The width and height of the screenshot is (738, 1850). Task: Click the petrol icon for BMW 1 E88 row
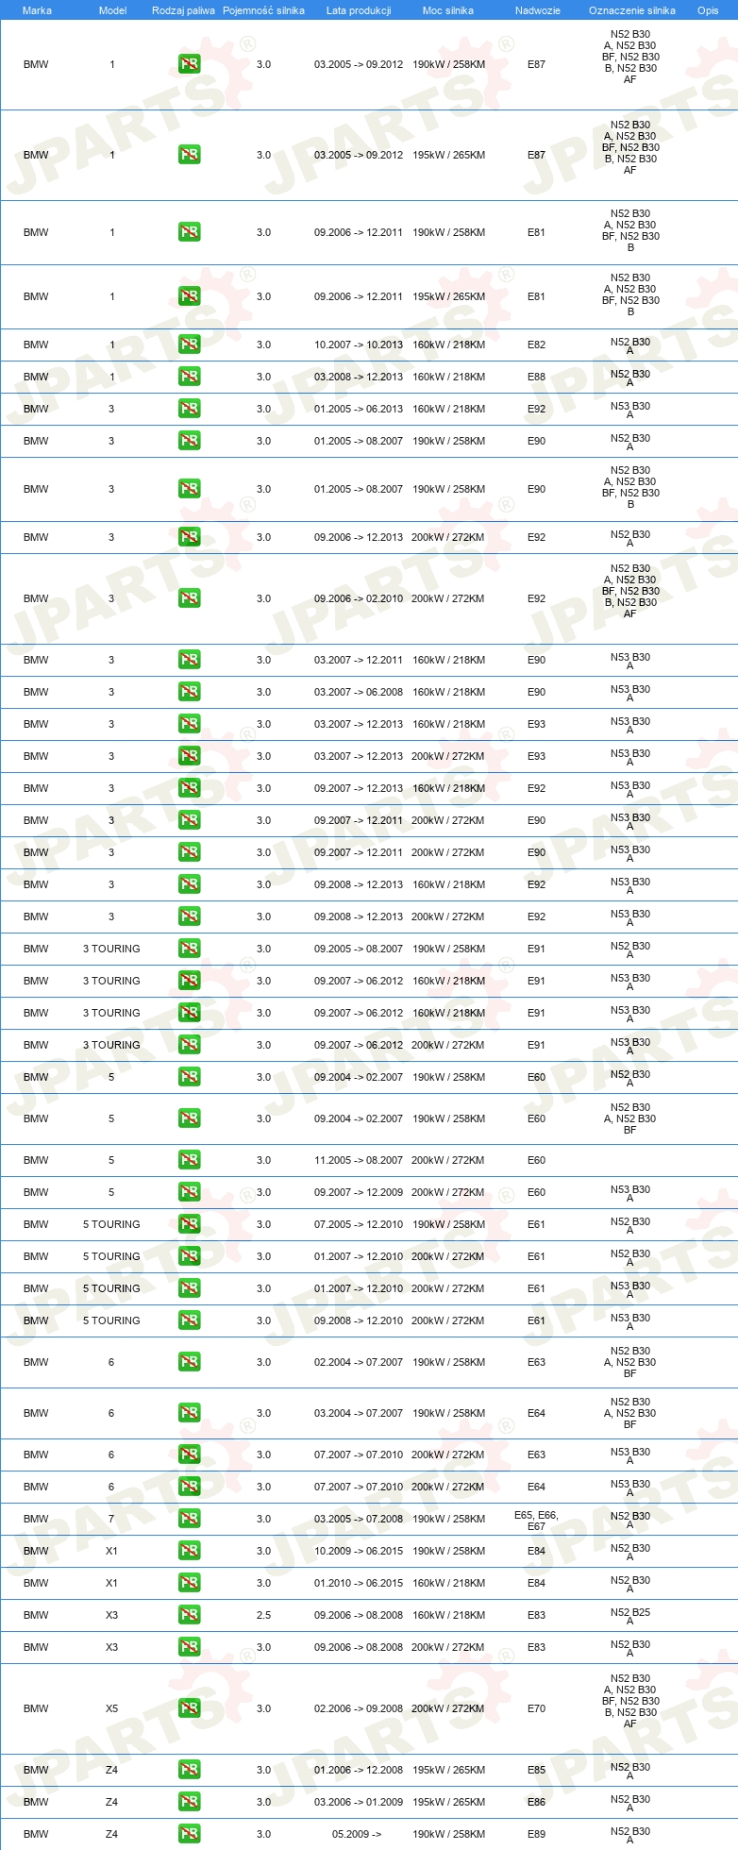pos(189,377)
